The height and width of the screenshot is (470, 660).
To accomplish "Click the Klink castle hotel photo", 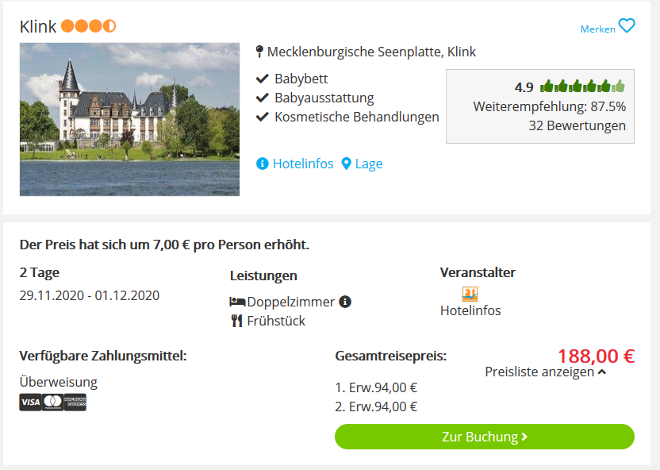I will (129, 119).
